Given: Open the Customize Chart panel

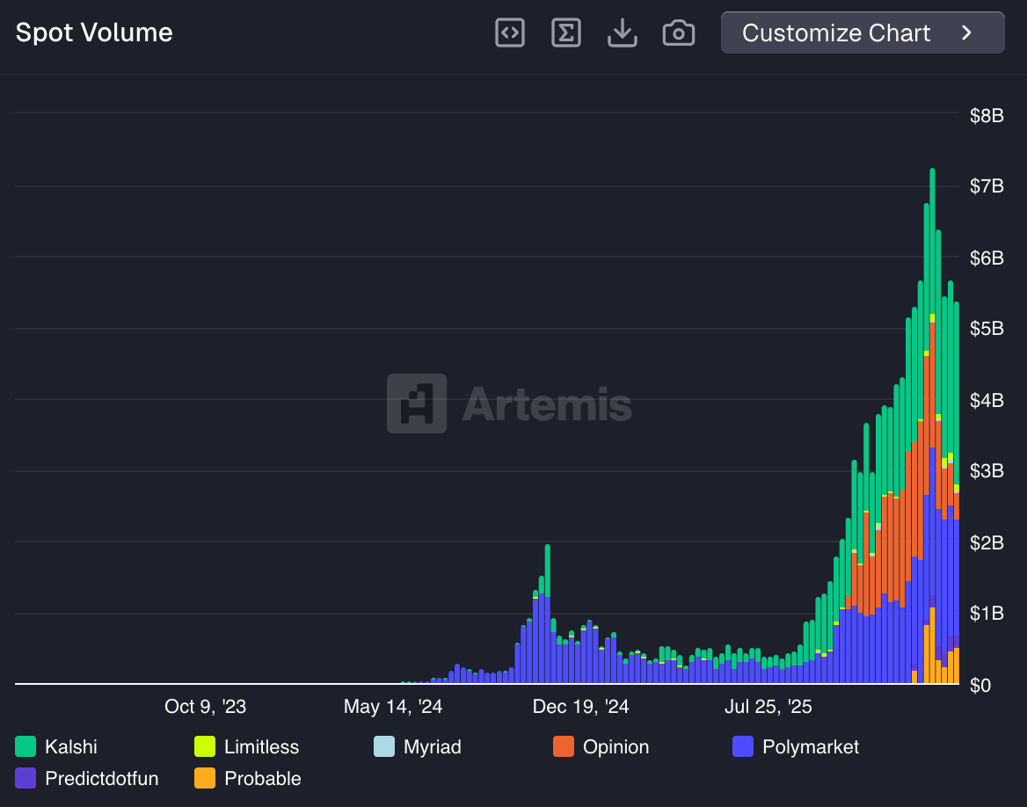Looking at the screenshot, I should [863, 33].
